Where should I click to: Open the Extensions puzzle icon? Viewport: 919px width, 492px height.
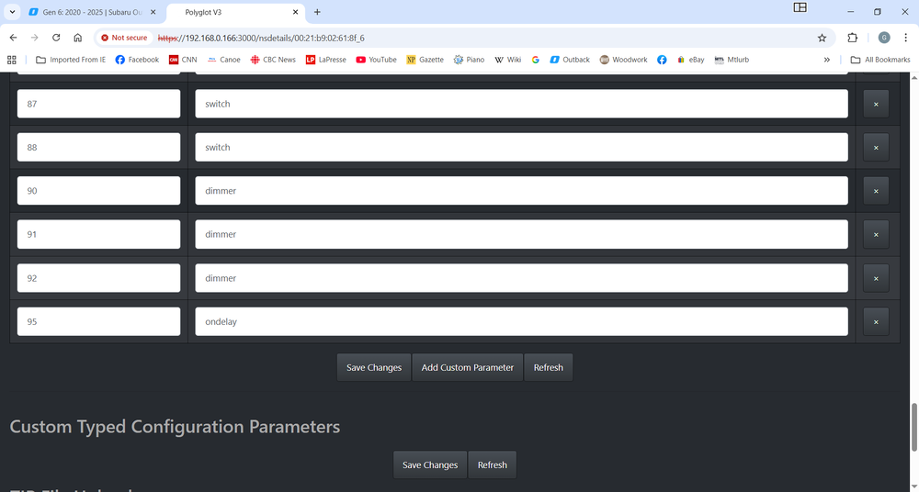click(x=852, y=38)
